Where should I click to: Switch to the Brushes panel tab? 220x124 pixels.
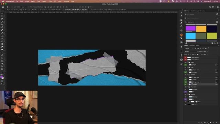point(202,11)
